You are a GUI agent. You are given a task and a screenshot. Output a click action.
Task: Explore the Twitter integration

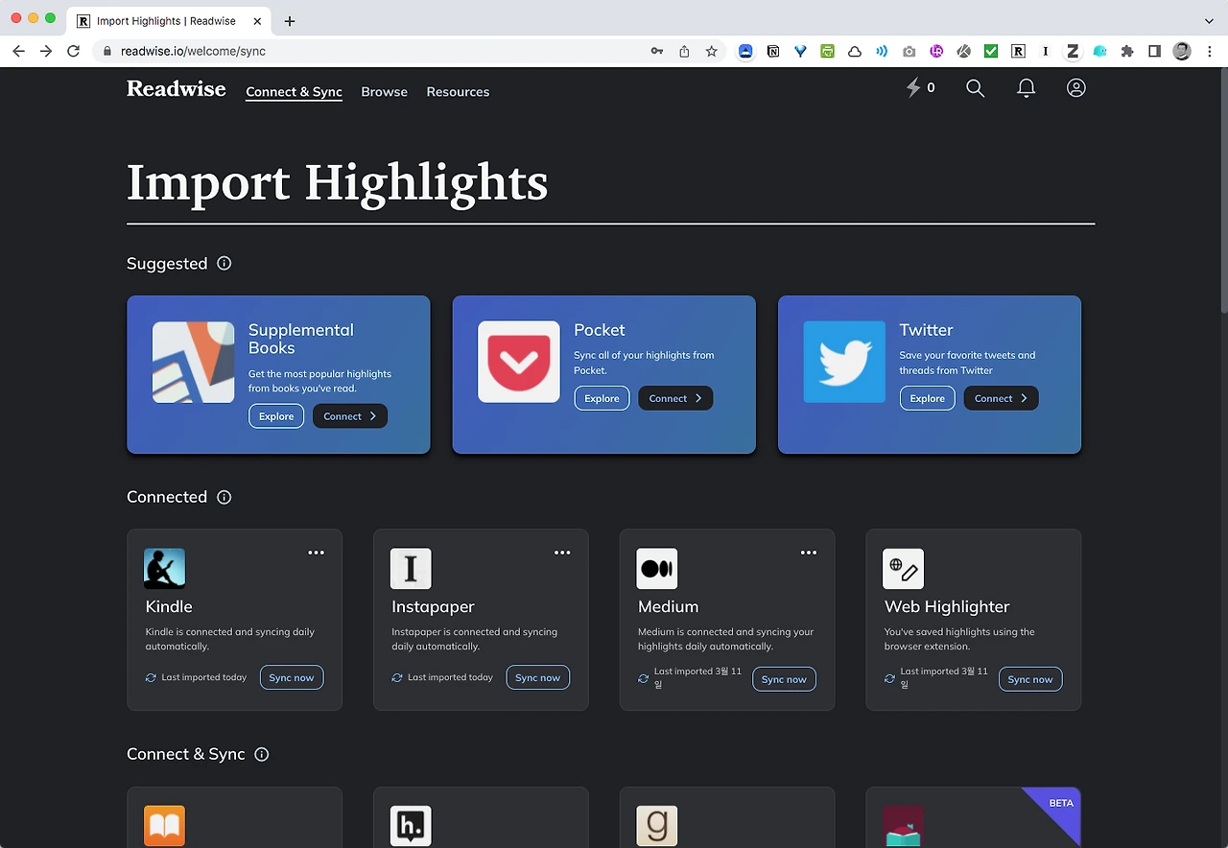[x=927, y=398]
